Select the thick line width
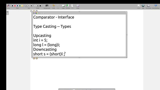This screenshot has width=160, height=90. 31,6
